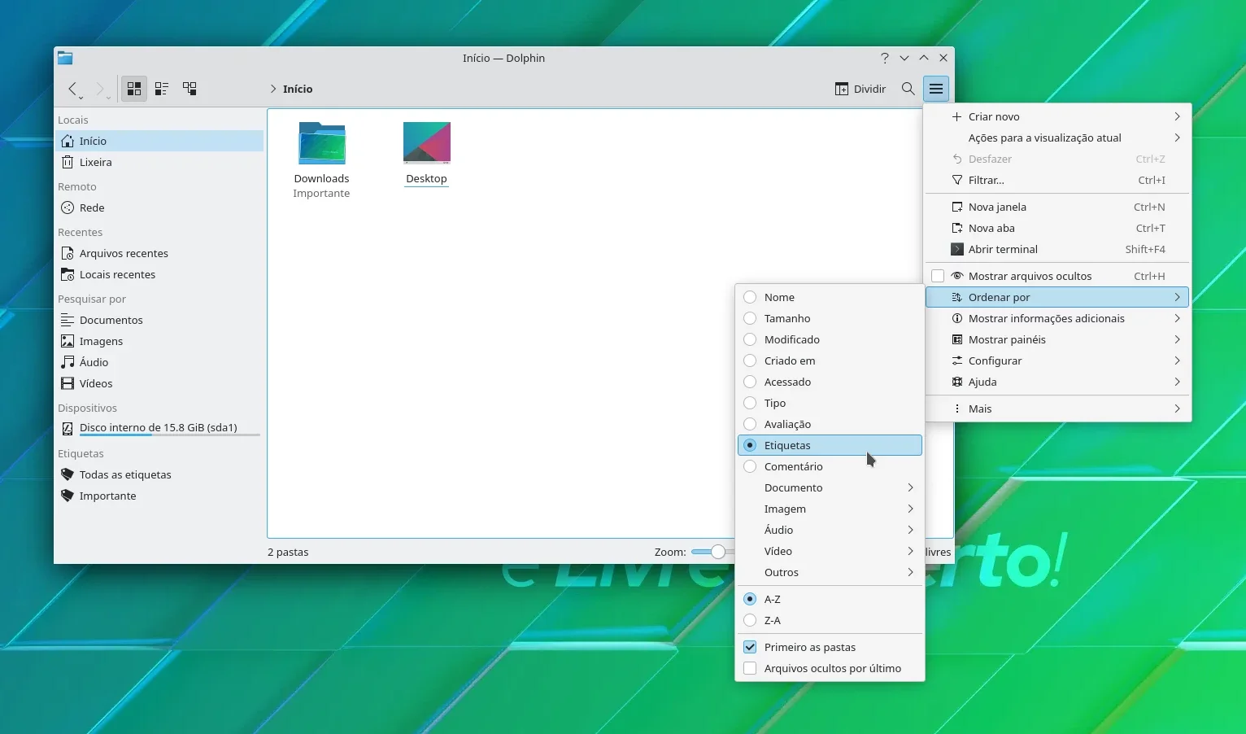Switch to icons view mode

pyautogui.click(x=134, y=89)
